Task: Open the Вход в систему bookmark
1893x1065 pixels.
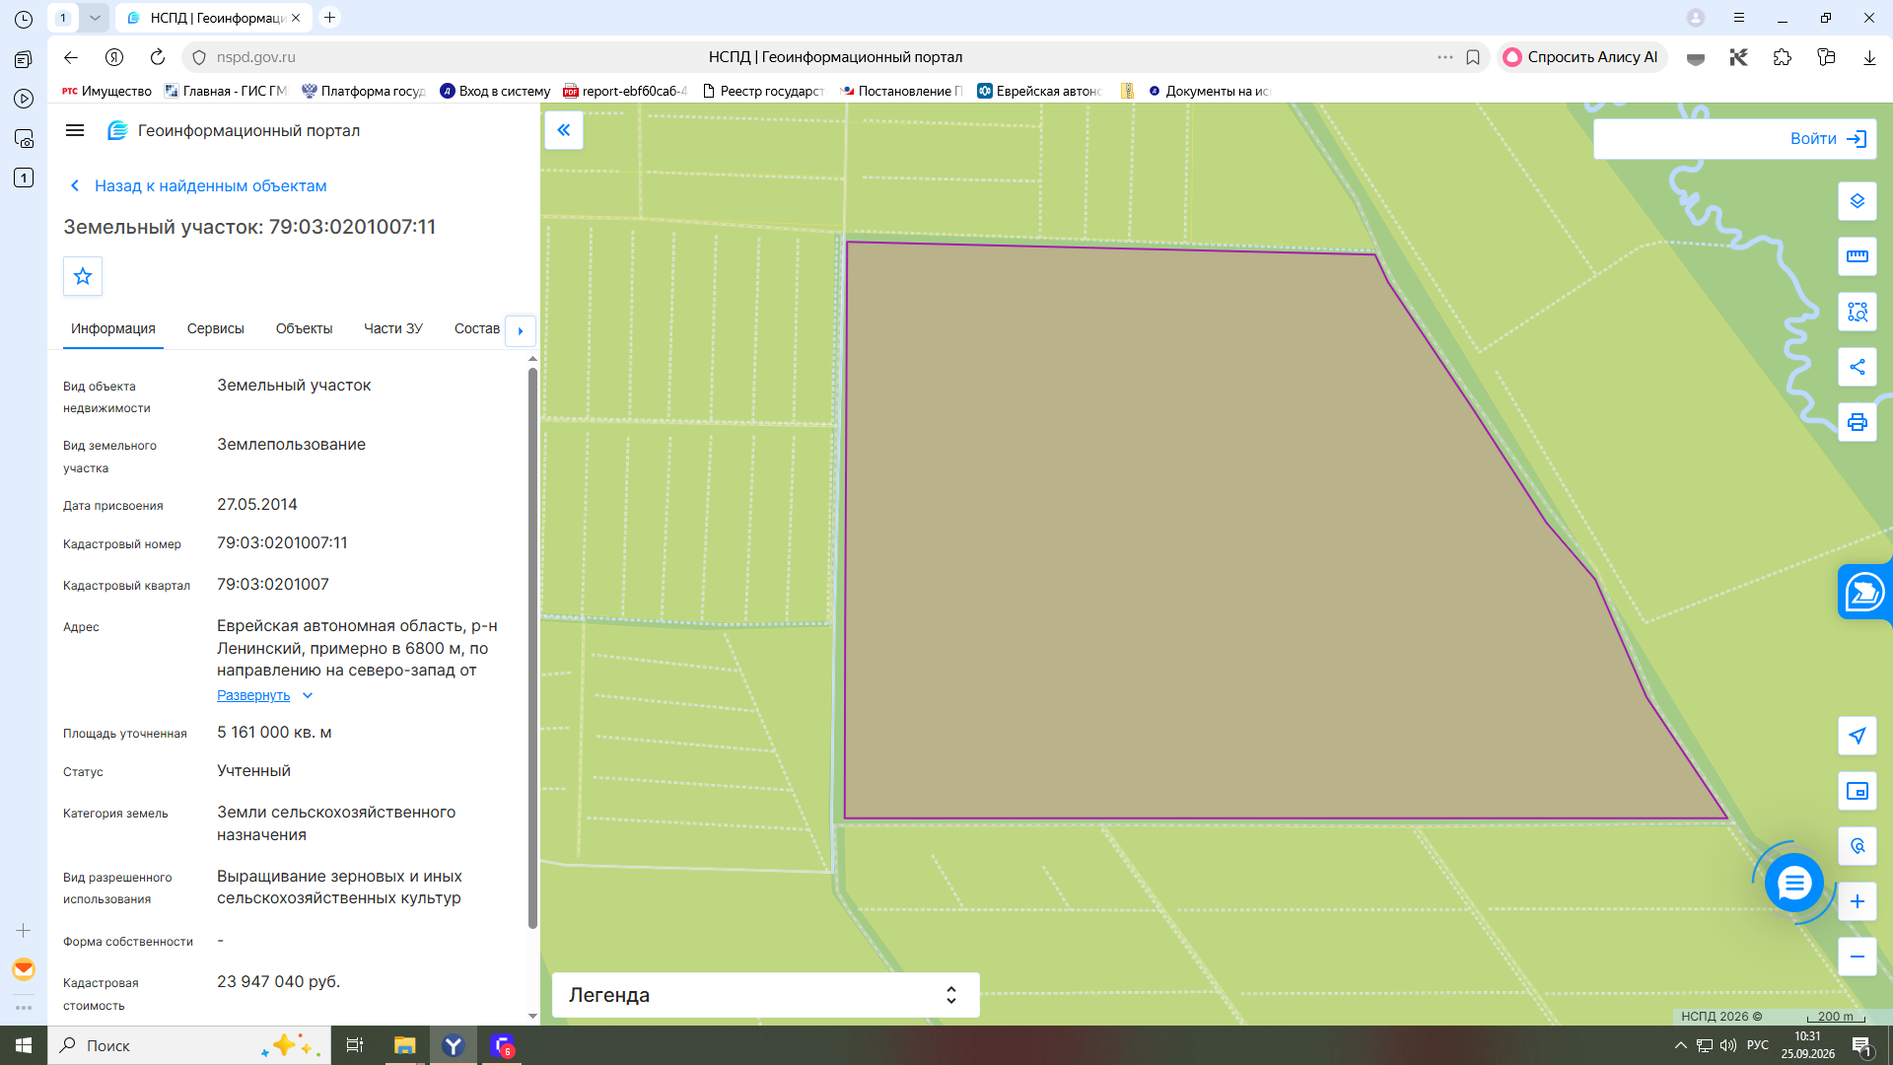Action: pos(495,91)
